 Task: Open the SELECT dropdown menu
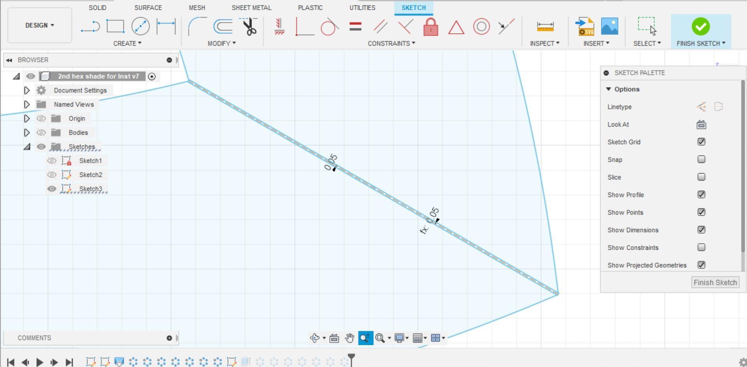tap(647, 43)
